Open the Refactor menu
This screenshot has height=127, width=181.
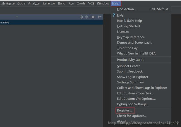(x=49, y=3)
